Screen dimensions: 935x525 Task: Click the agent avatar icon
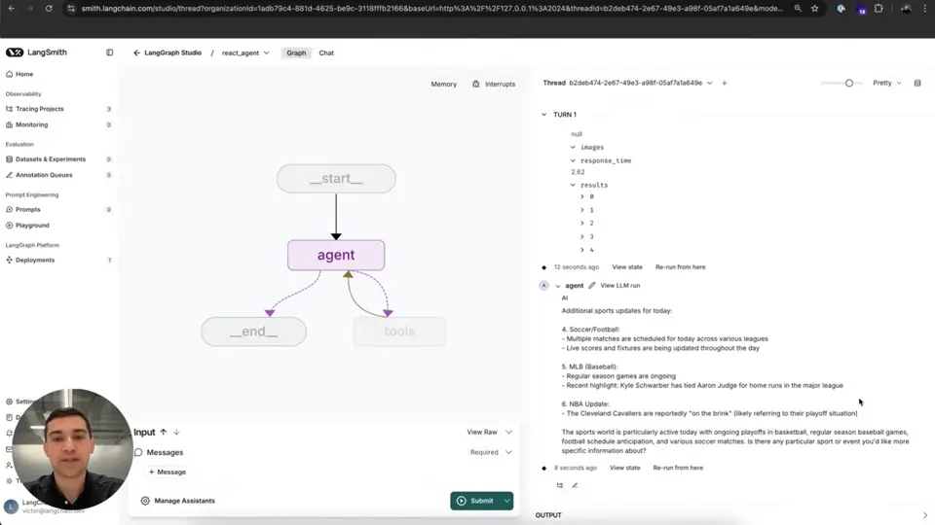click(x=543, y=286)
